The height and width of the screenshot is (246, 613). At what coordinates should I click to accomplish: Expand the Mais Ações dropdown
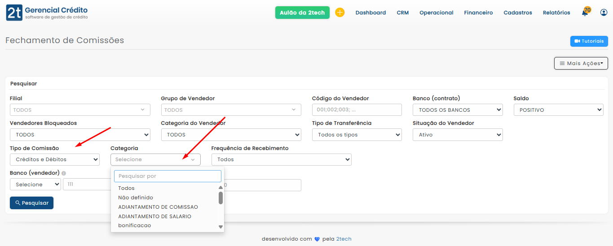point(581,63)
